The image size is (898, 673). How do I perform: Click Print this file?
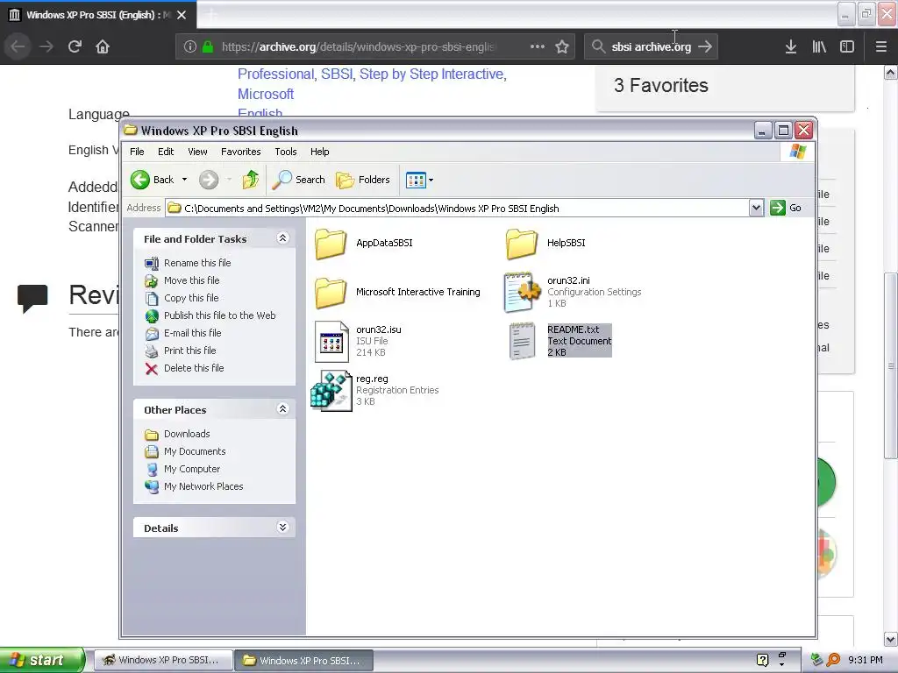(x=189, y=351)
